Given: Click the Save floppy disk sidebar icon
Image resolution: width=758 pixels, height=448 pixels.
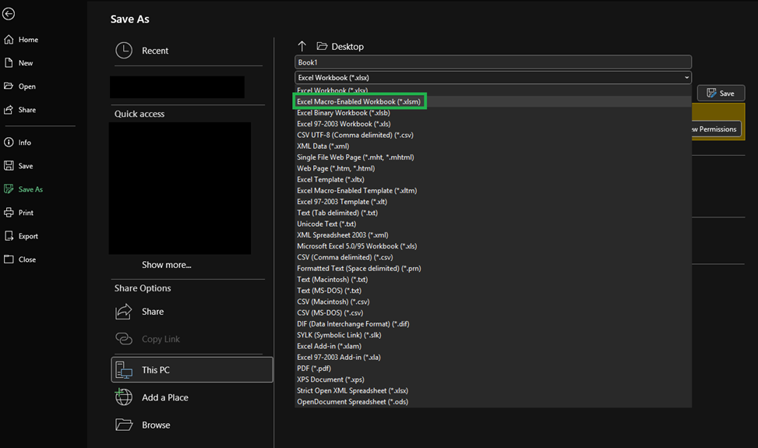Looking at the screenshot, I should 9,166.
